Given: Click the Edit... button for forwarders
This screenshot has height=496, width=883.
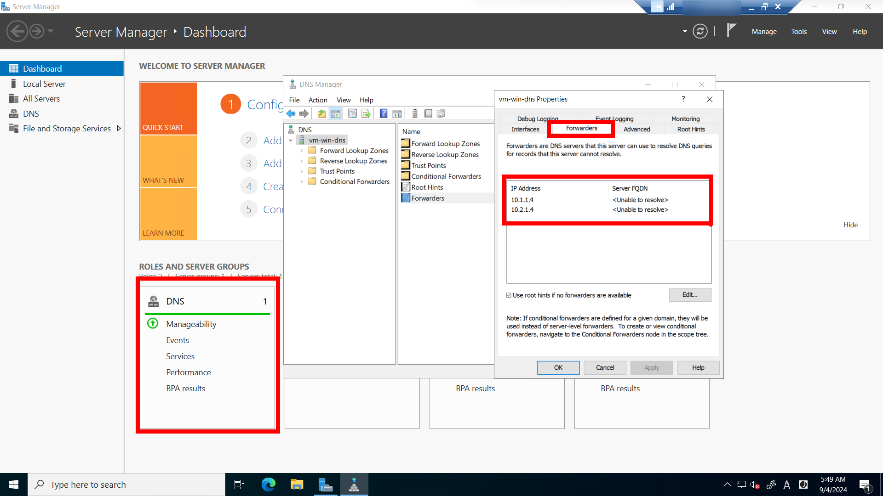Looking at the screenshot, I should point(690,295).
